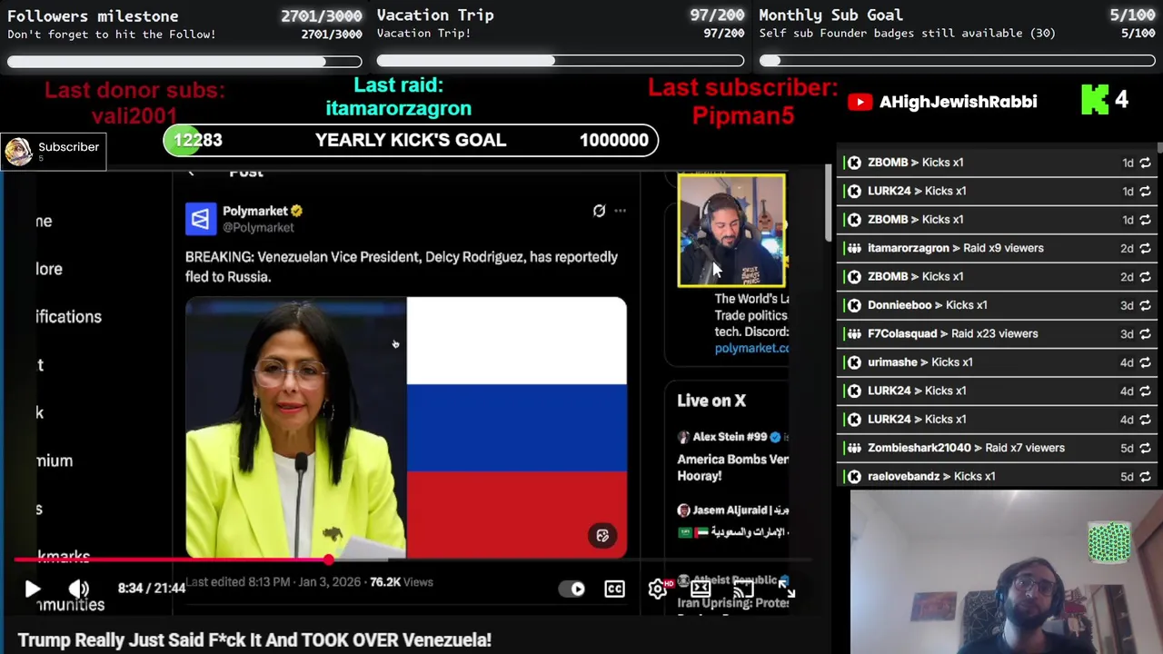Click the Vacation Trip progress bar
This screenshot has height=654, width=1163.
pyautogui.click(x=561, y=61)
